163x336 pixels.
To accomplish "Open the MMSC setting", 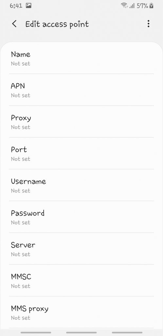I will pos(81,281).
